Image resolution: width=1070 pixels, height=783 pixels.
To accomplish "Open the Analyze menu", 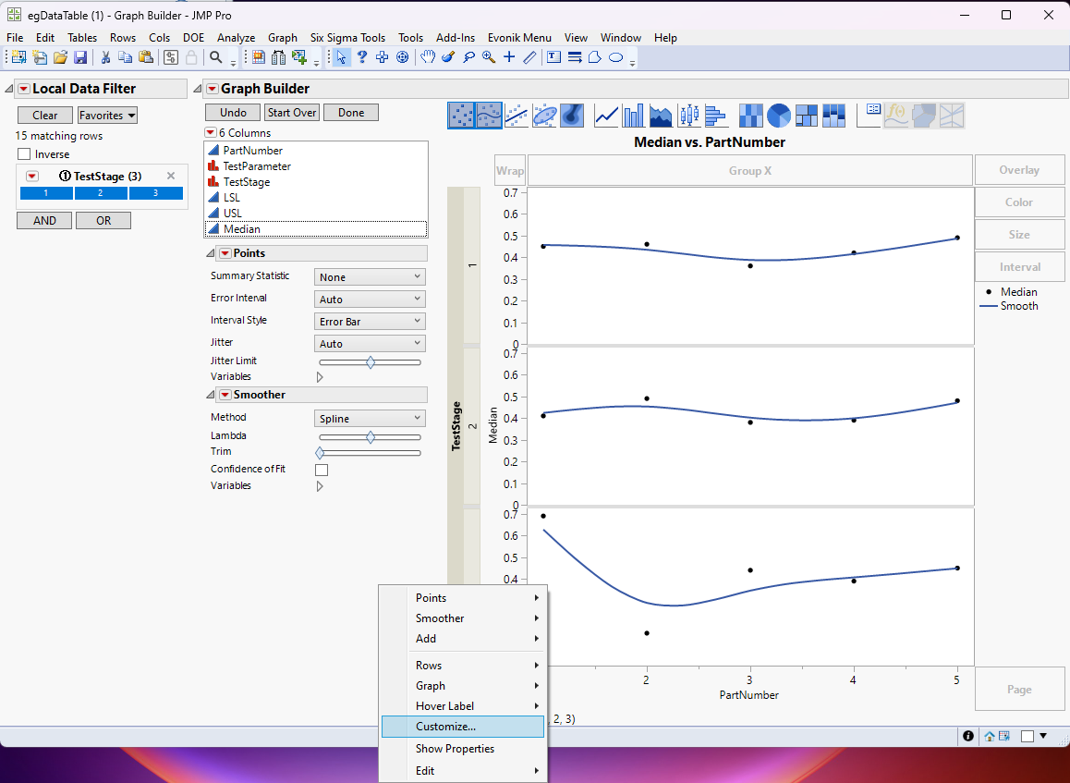I will pos(236,38).
